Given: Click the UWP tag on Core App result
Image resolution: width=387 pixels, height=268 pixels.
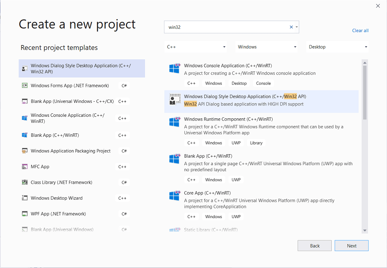Looking at the screenshot, I should tap(236, 217).
